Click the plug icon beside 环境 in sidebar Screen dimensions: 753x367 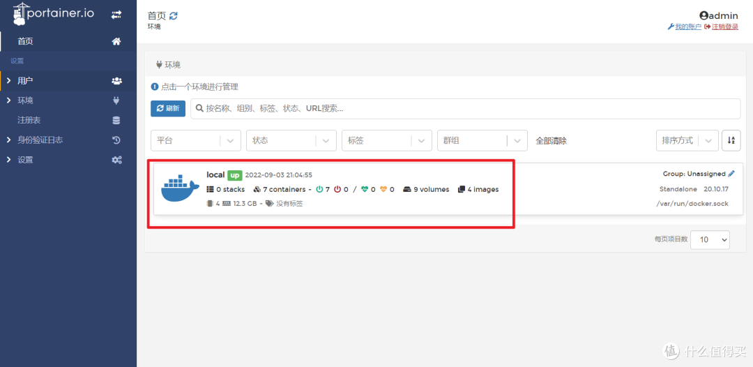116,100
